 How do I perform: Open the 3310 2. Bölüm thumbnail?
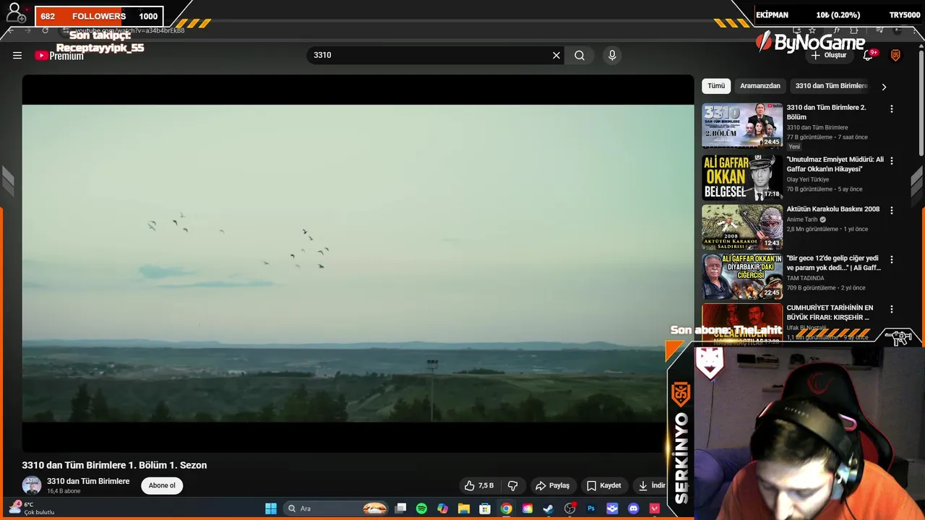[742, 126]
